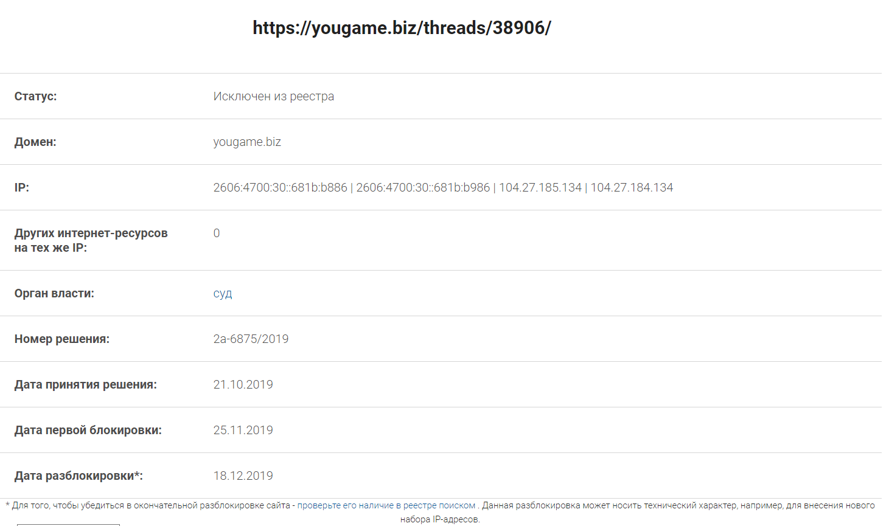
Task: Select the page heading URL yougame.biz/threads/38906/
Action: tap(402, 28)
